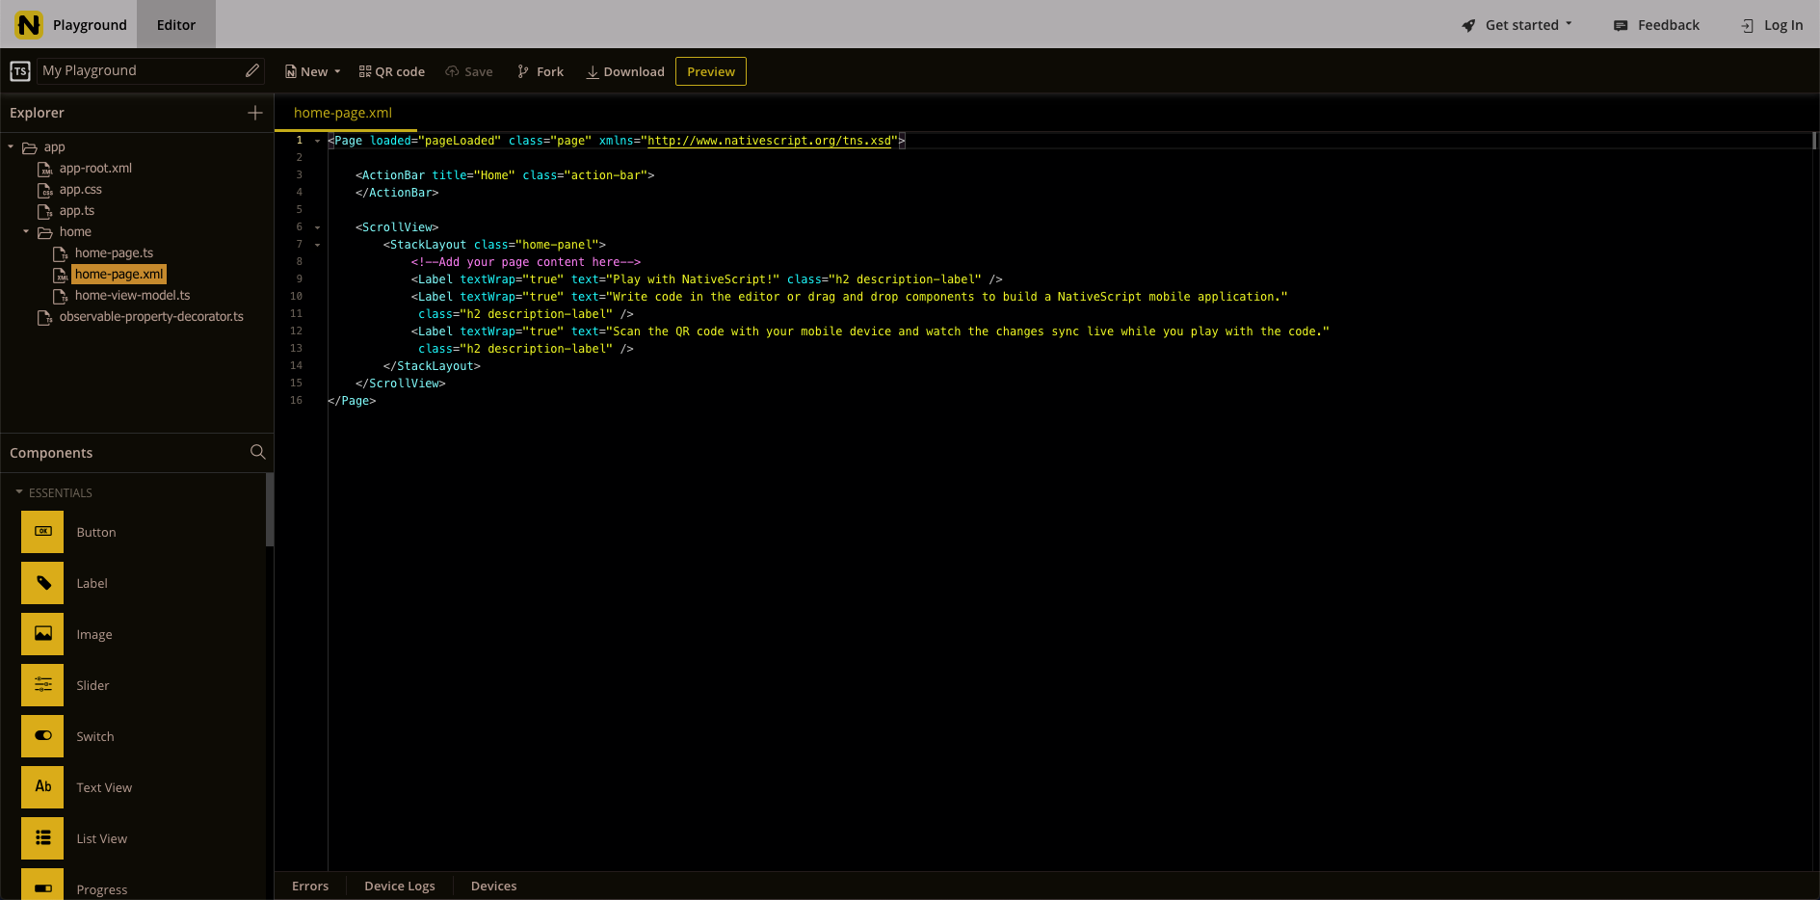Click the Download button

tap(625, 71)
